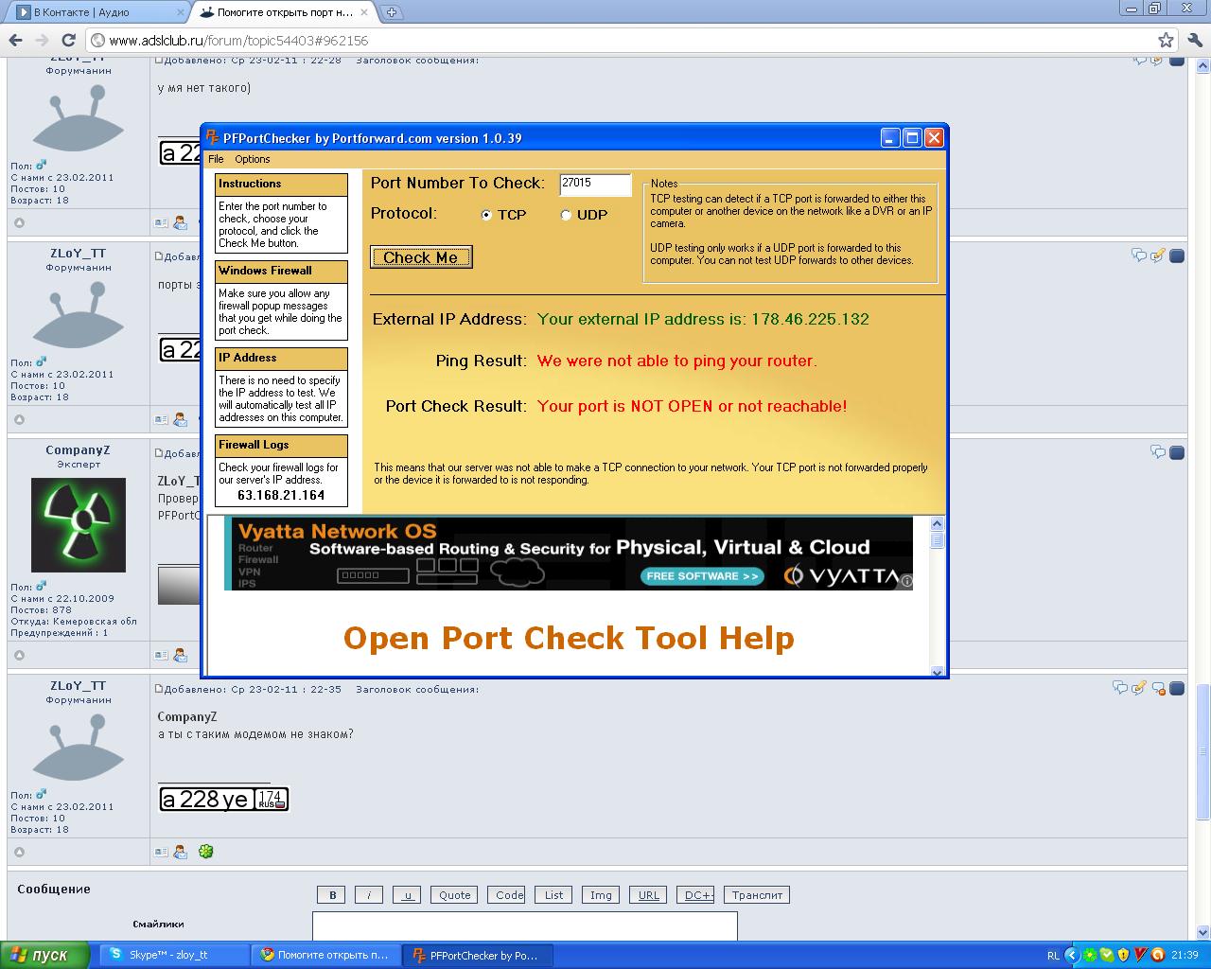Image resolution: width=1211 pixels, height=969 pixels.
Task: Click the yellow security shield tray icon
Action: (1123, 955)
